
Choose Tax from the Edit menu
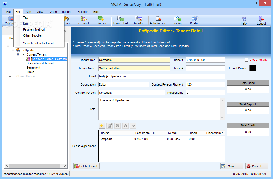pos(39,17)
